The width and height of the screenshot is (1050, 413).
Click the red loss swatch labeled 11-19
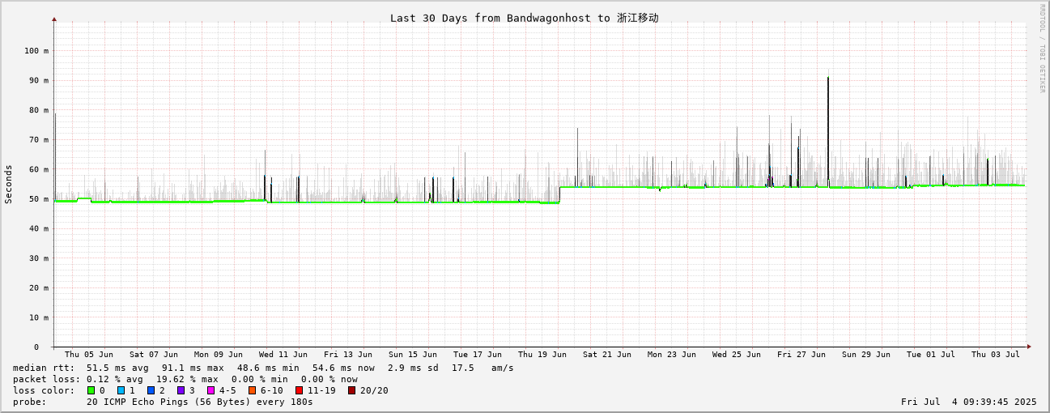point(299,390)
